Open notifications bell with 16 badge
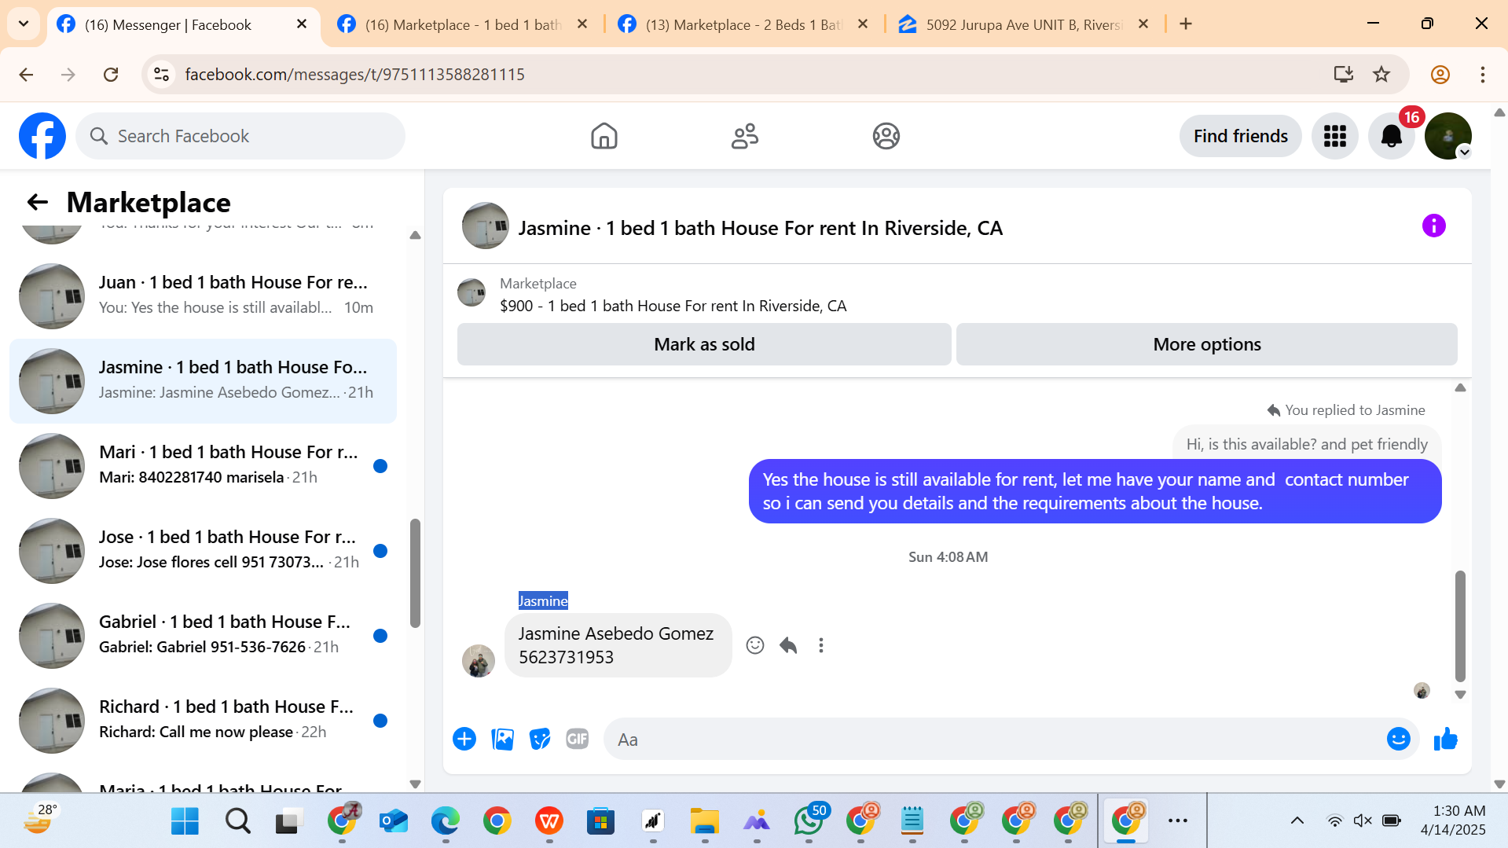The image size is (1508, 848). click(1391, 136)
